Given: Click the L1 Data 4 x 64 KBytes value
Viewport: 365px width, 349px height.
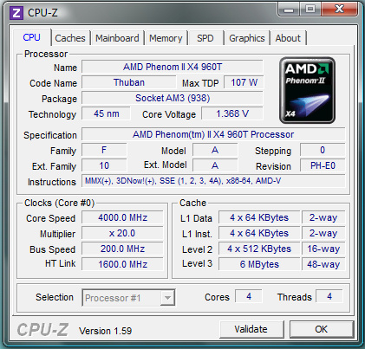Looking at the screenshot, I should (259, 217).
